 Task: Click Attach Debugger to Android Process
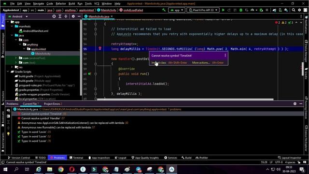261,10
